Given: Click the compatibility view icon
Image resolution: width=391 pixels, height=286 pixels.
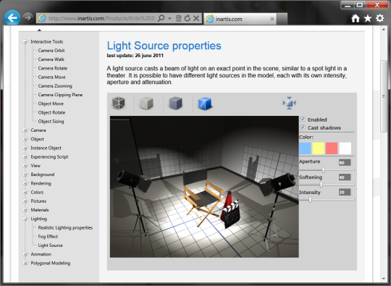Looking at the screenshot, I should pyautogui.click(x=178, y=18).
